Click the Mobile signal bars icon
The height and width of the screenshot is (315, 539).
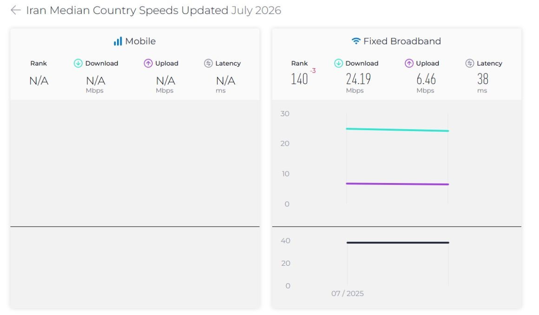pos(118,42)
